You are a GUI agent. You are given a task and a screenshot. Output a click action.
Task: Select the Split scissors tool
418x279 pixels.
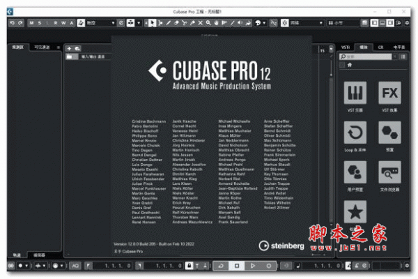click(184, 23)
